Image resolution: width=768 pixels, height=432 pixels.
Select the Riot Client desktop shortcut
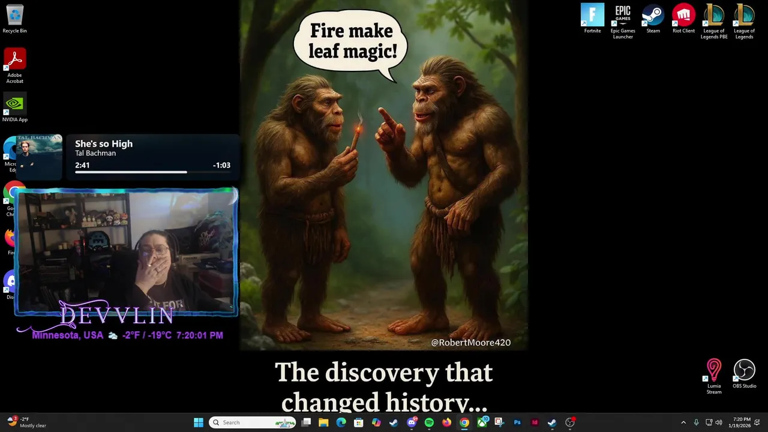[x=683, y=19]
